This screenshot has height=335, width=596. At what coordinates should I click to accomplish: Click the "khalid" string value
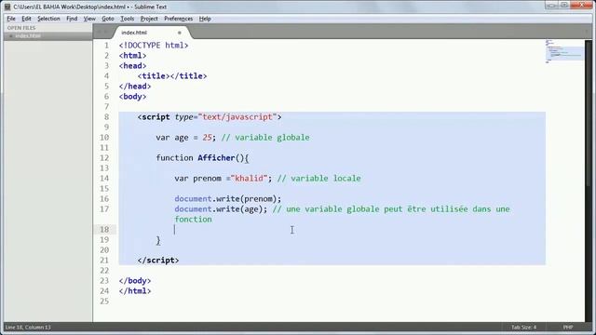[x=249, y=179]
